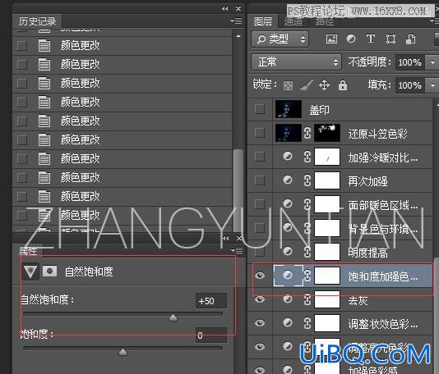439x374 pixels.
Task: Expand the 不透明度 opacity dropdown arrow
Action: tap(432, 62)
